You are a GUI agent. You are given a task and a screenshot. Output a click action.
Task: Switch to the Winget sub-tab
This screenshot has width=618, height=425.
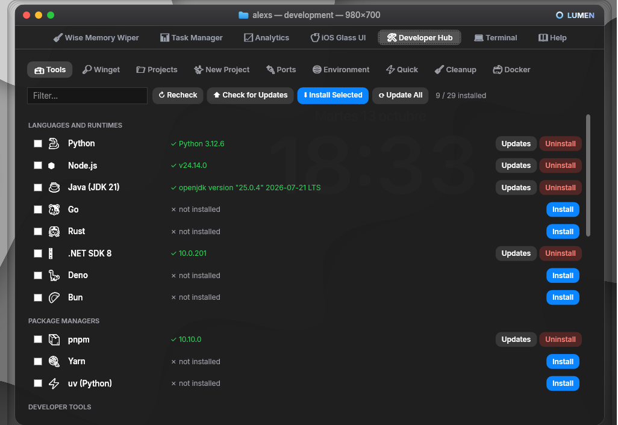[101, 70]
